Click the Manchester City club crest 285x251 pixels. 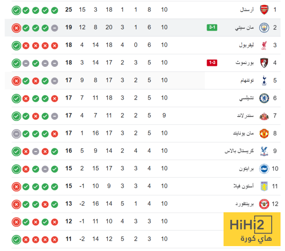click(264, 28)
